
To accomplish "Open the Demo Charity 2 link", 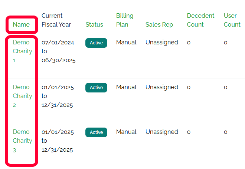I will coord(22,96).
